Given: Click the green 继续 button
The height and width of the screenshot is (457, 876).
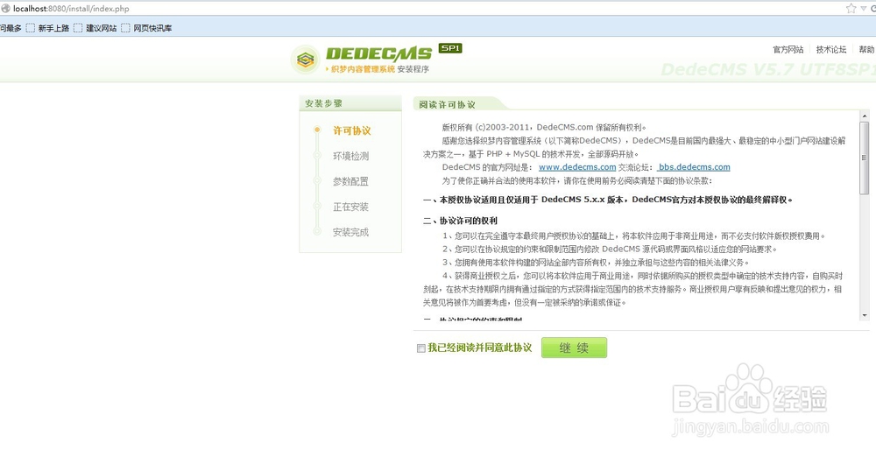Looking at the screenshot, I should pos(574,348).
